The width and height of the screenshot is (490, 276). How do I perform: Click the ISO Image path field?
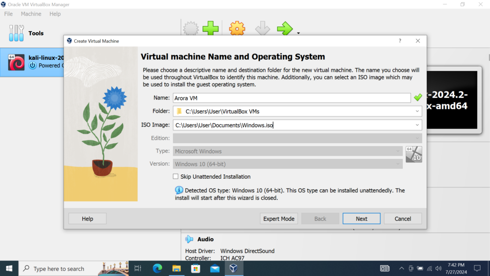pyautogui.click(x=293, y=125)
